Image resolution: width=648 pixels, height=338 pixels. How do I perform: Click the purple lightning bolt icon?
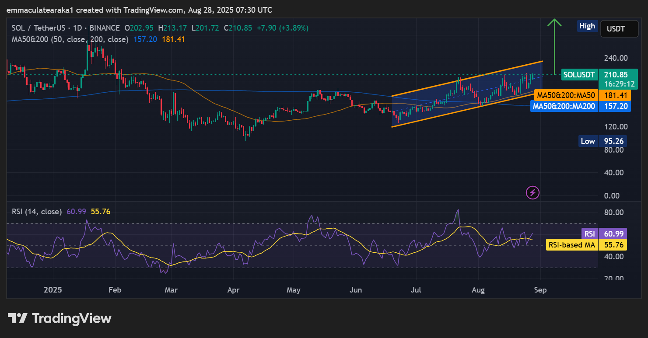coord(532,192)
